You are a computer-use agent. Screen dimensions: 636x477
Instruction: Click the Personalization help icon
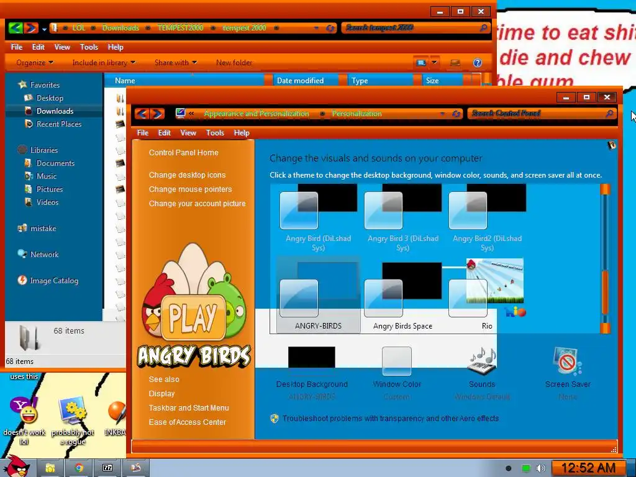(x=611, y=145)
